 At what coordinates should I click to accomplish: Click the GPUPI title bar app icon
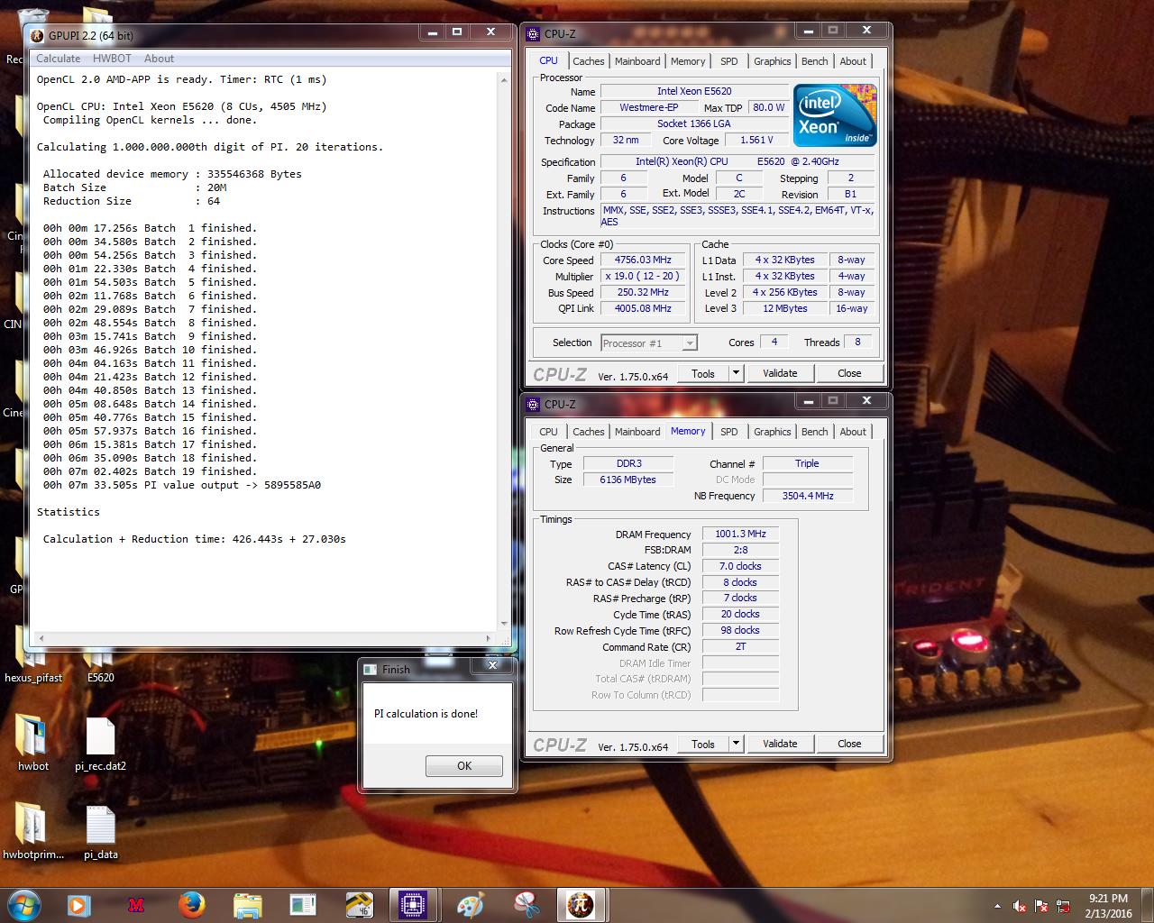point(36,35)
